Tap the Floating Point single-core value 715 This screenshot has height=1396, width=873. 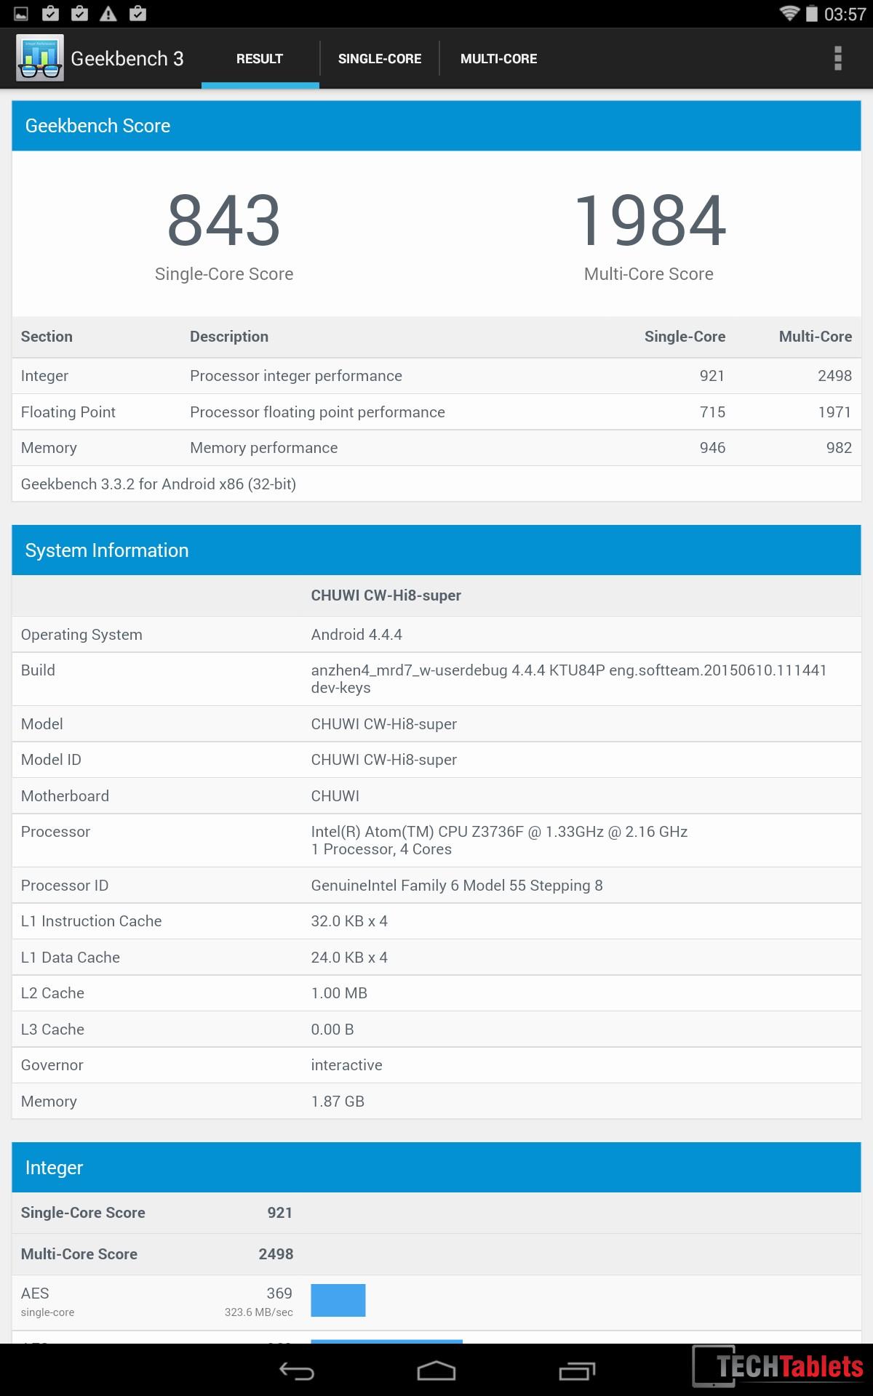click(x=712, y=412)
